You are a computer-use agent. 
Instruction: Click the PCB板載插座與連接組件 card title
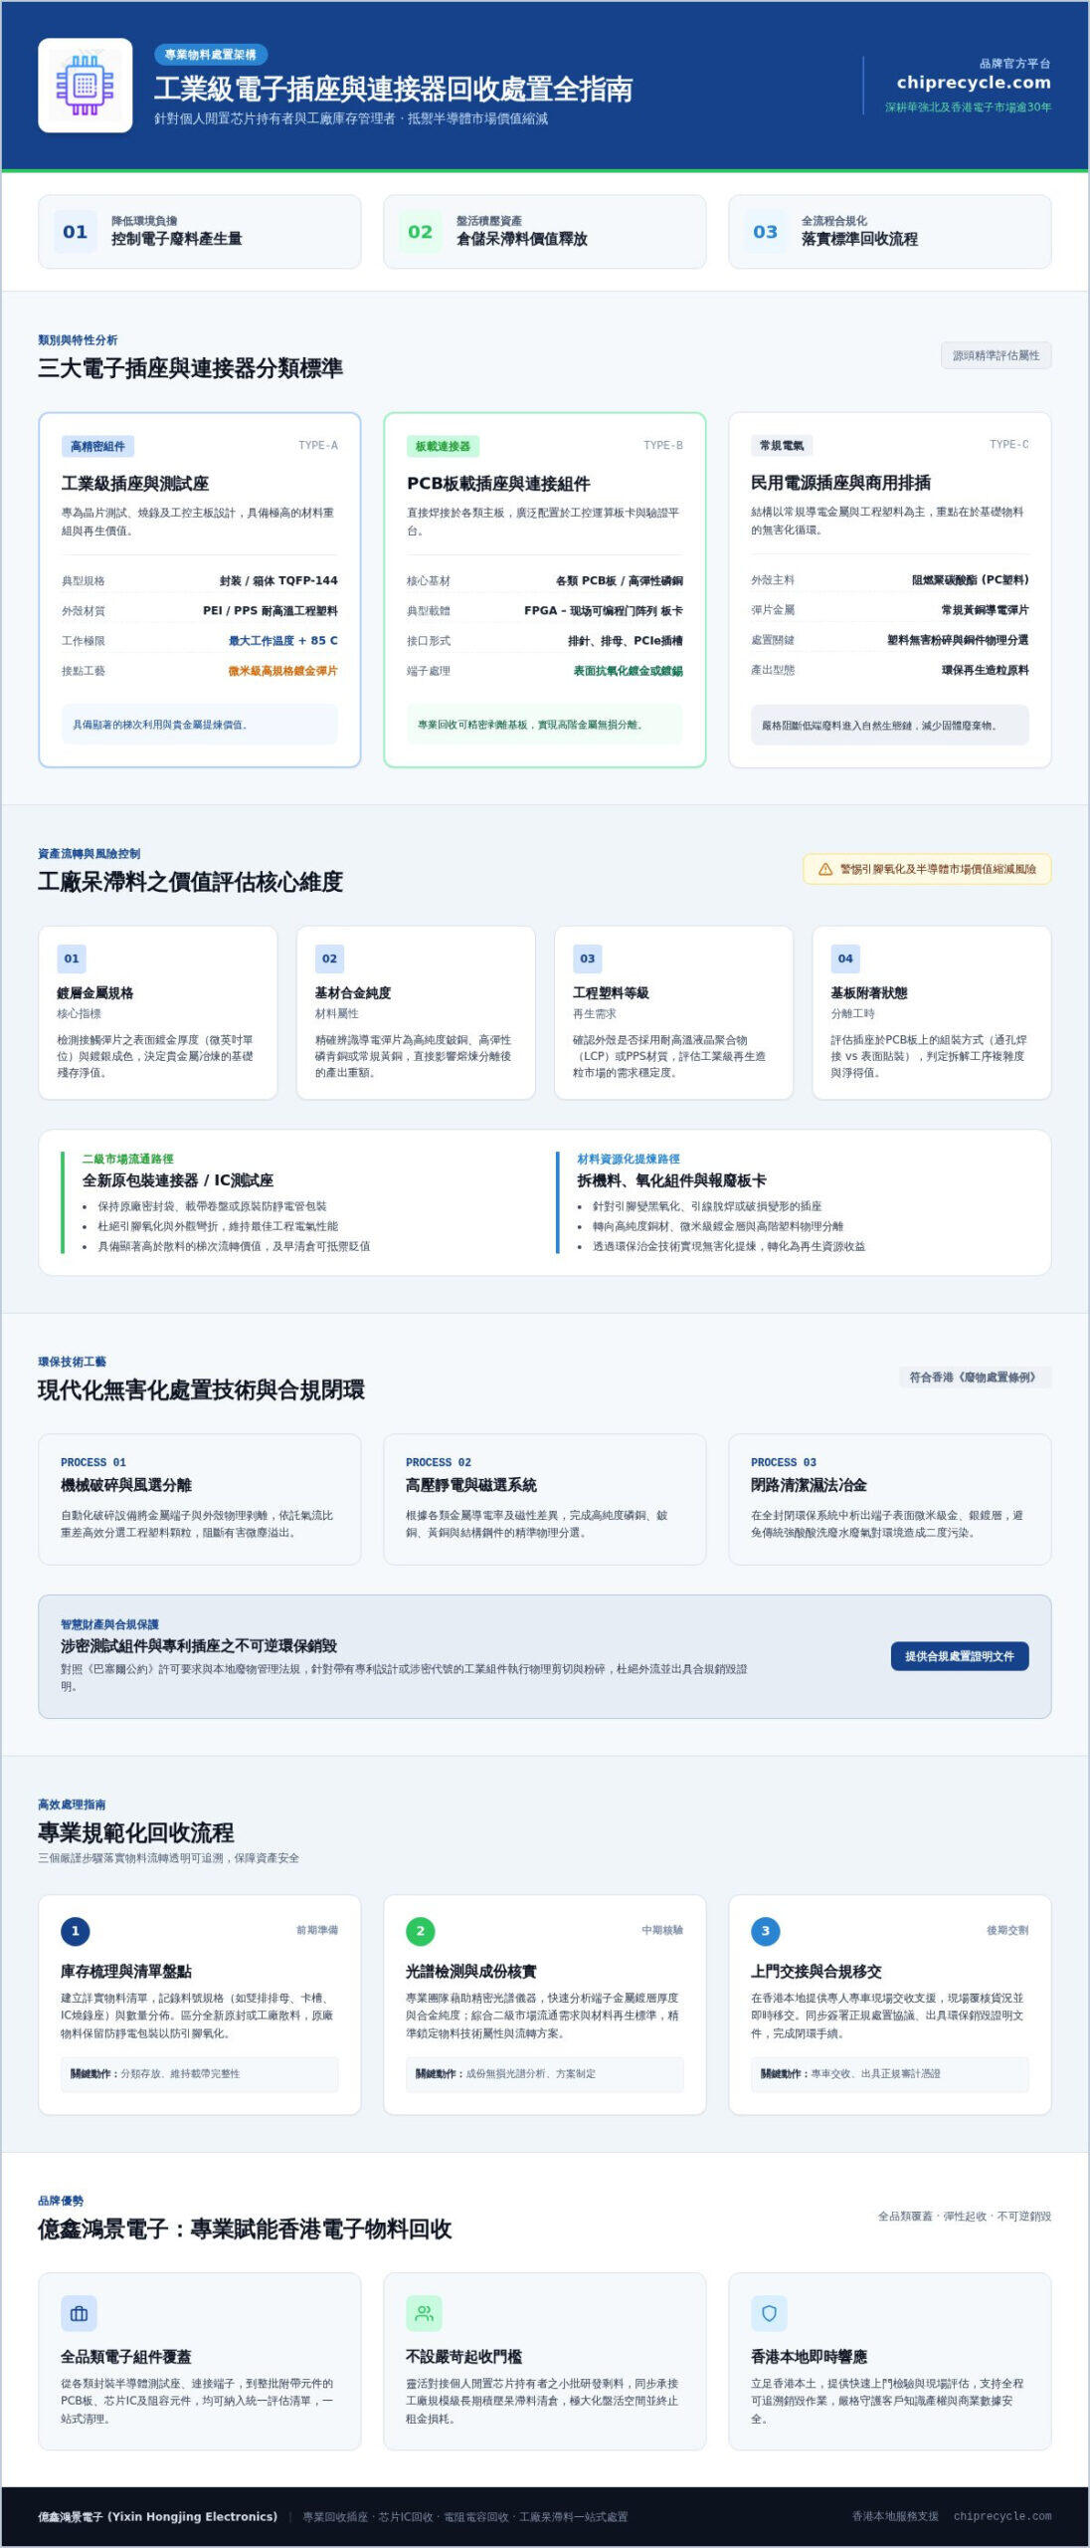coord(498,484)
